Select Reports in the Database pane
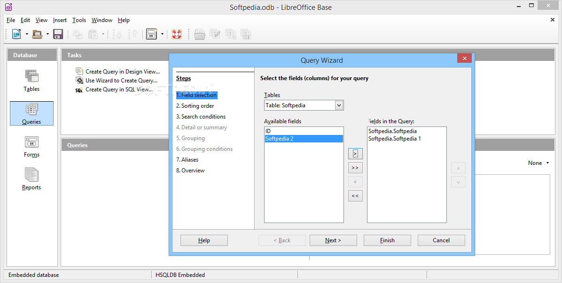Image resolution: width=562 pixels, height=283 pixels. 31,179
